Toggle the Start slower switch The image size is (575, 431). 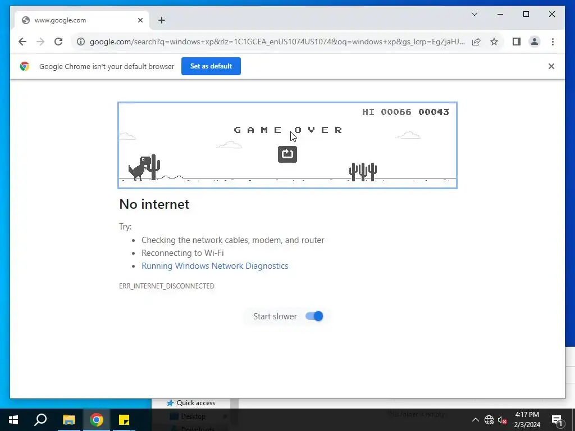[x=314, y=316]
